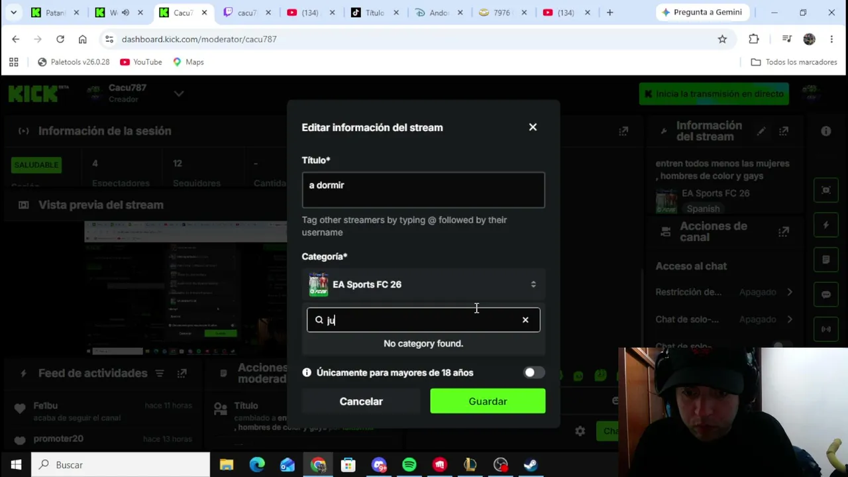Open the EA Sports FC 26 category dropdown
The height and width of the screenshot is (477, 848).
pyautogui.click(x=423, y=284)
